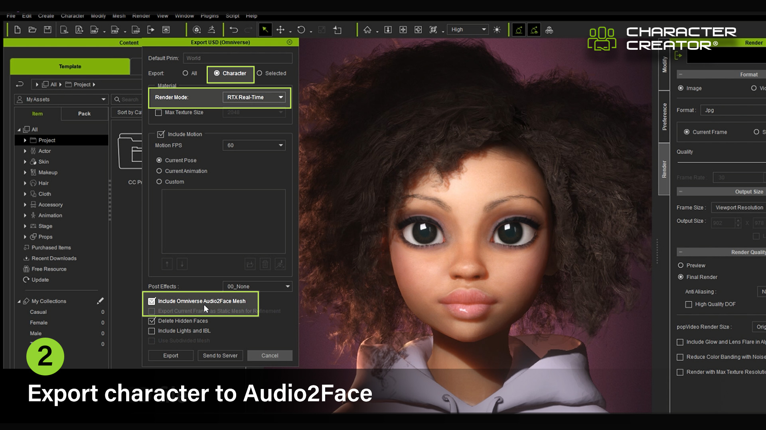Activate the Rotate tool

point(302,29)
